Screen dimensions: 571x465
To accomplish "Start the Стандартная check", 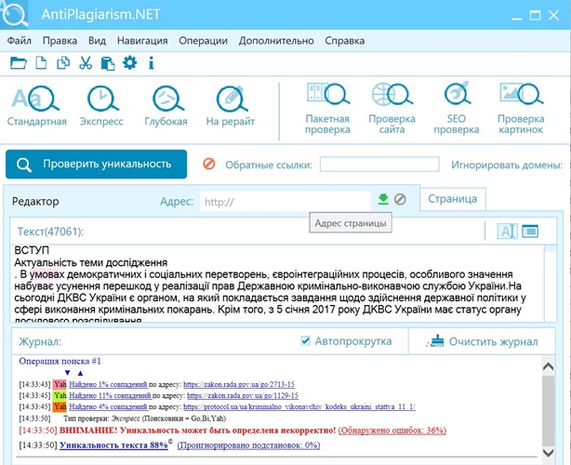I will pyautogui.click(x=37, y=106).
